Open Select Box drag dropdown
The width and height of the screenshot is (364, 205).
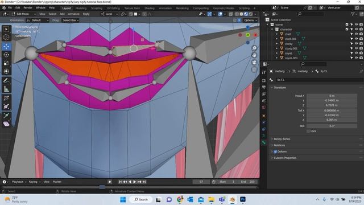(71, 20)
